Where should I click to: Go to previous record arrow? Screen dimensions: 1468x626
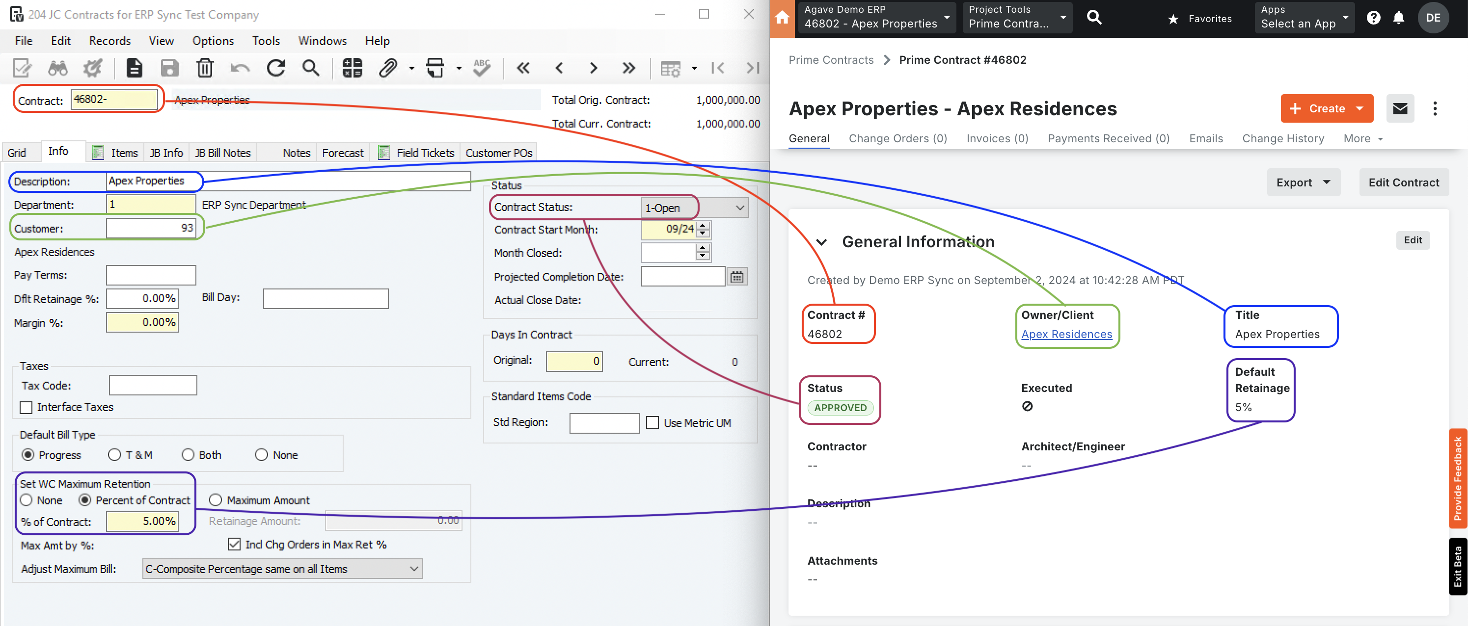click(x=559, y=68)
